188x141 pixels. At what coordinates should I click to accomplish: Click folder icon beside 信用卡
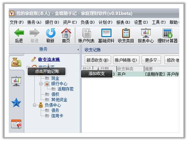(x=47, y=116)
